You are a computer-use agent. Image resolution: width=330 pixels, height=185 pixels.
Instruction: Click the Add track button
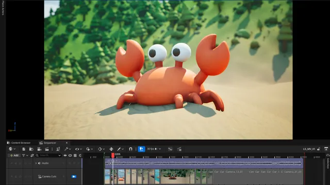pos(14,155)
